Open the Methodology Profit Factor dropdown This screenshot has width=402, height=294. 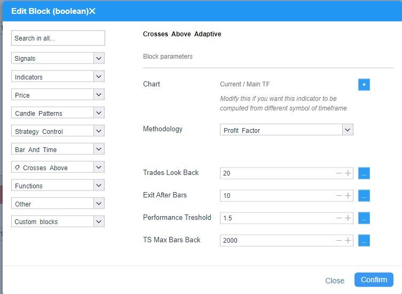286,130
